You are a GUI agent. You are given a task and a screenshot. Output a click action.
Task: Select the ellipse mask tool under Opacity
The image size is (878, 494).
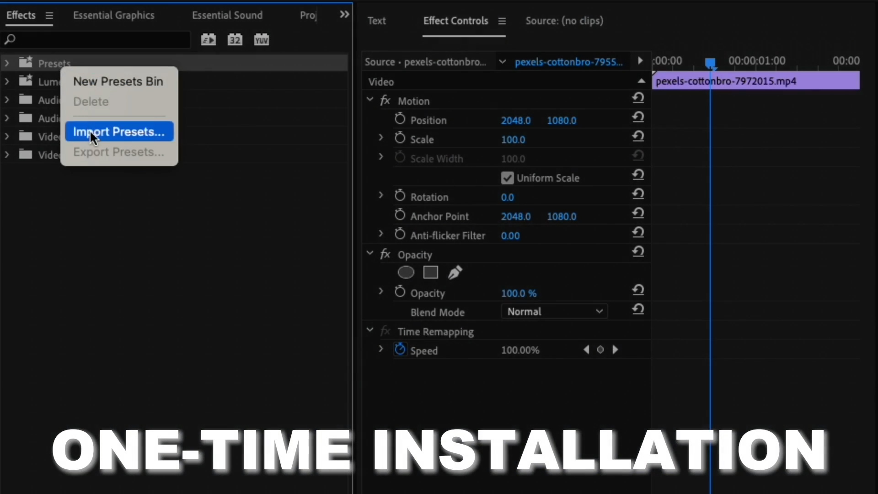406,273
